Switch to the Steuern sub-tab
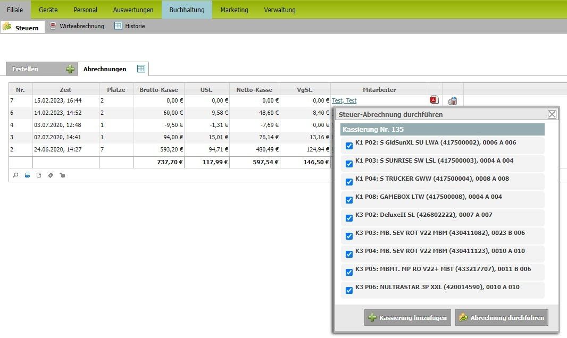 pyautogui.click(x=22, y=27)
